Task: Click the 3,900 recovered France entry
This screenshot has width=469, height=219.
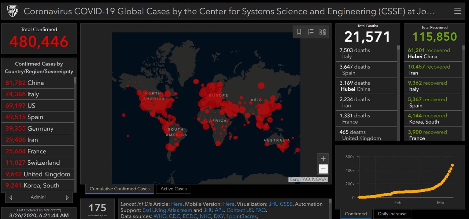Action: [433, 134]
